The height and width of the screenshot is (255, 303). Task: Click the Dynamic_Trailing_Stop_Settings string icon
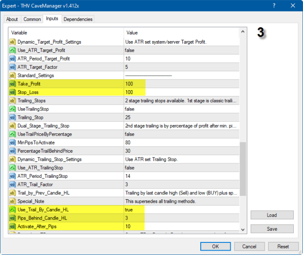(x=12, y=159)
